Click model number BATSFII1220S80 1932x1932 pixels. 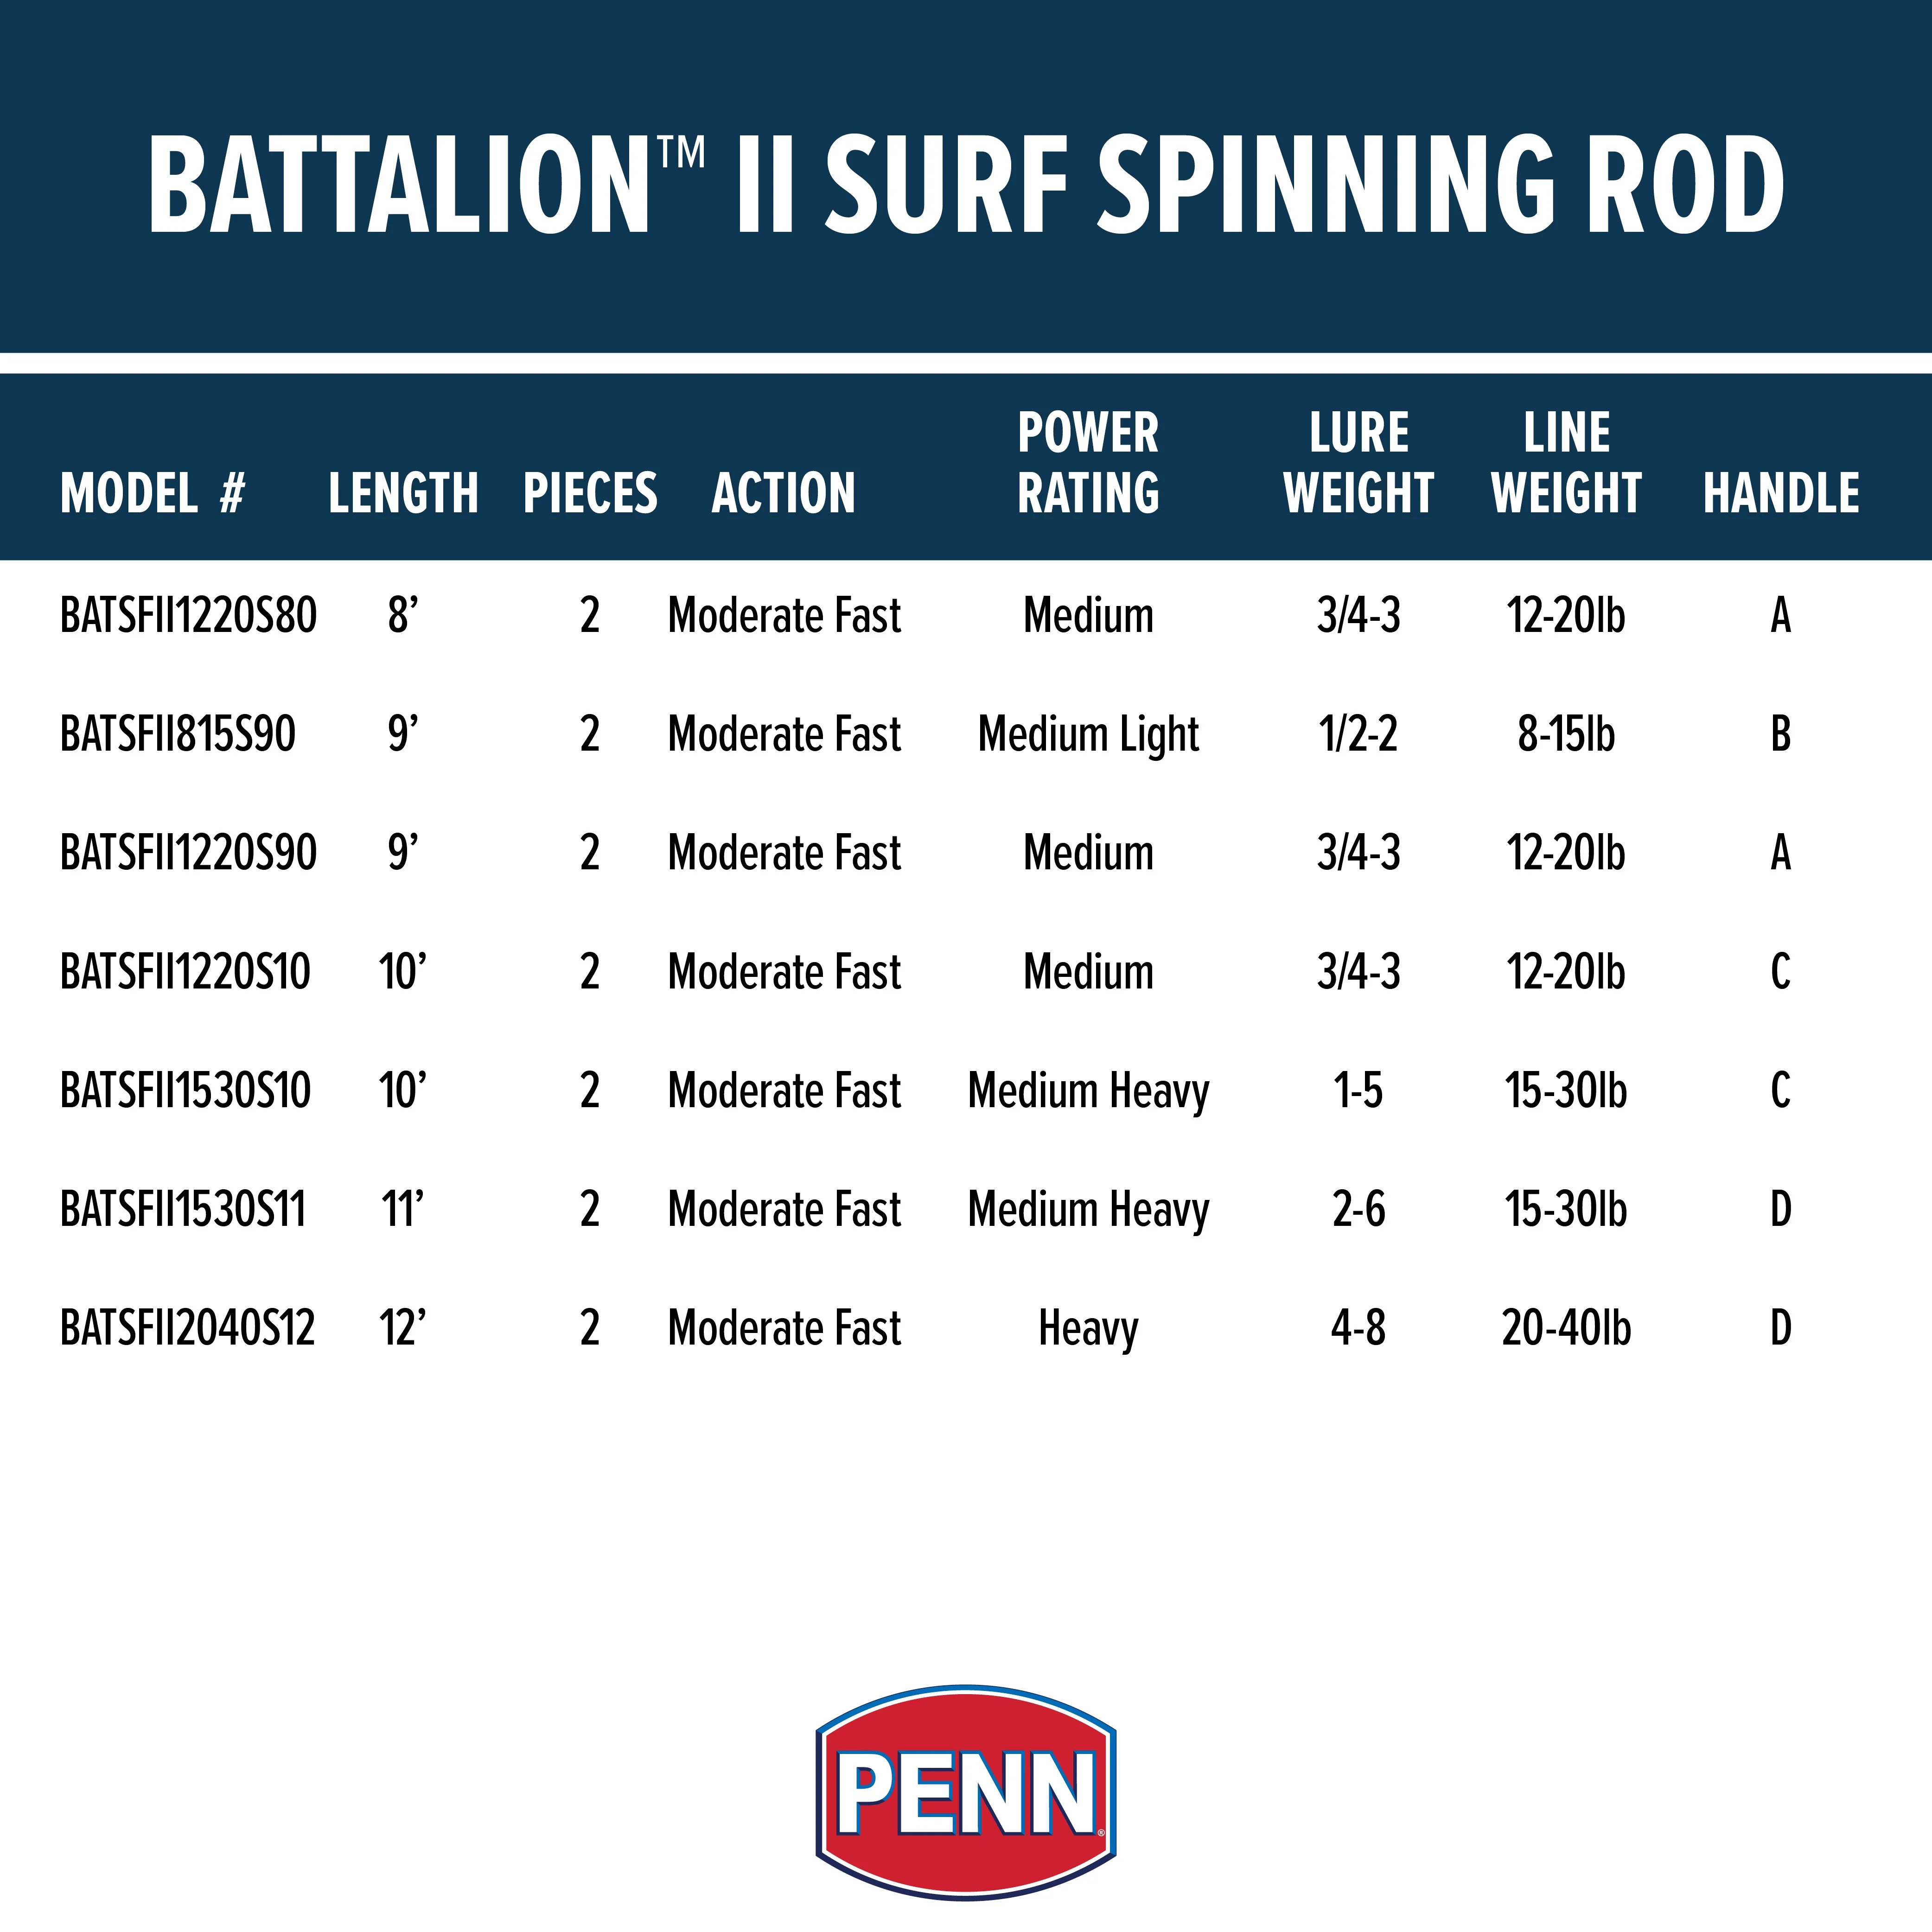point(188,615)
